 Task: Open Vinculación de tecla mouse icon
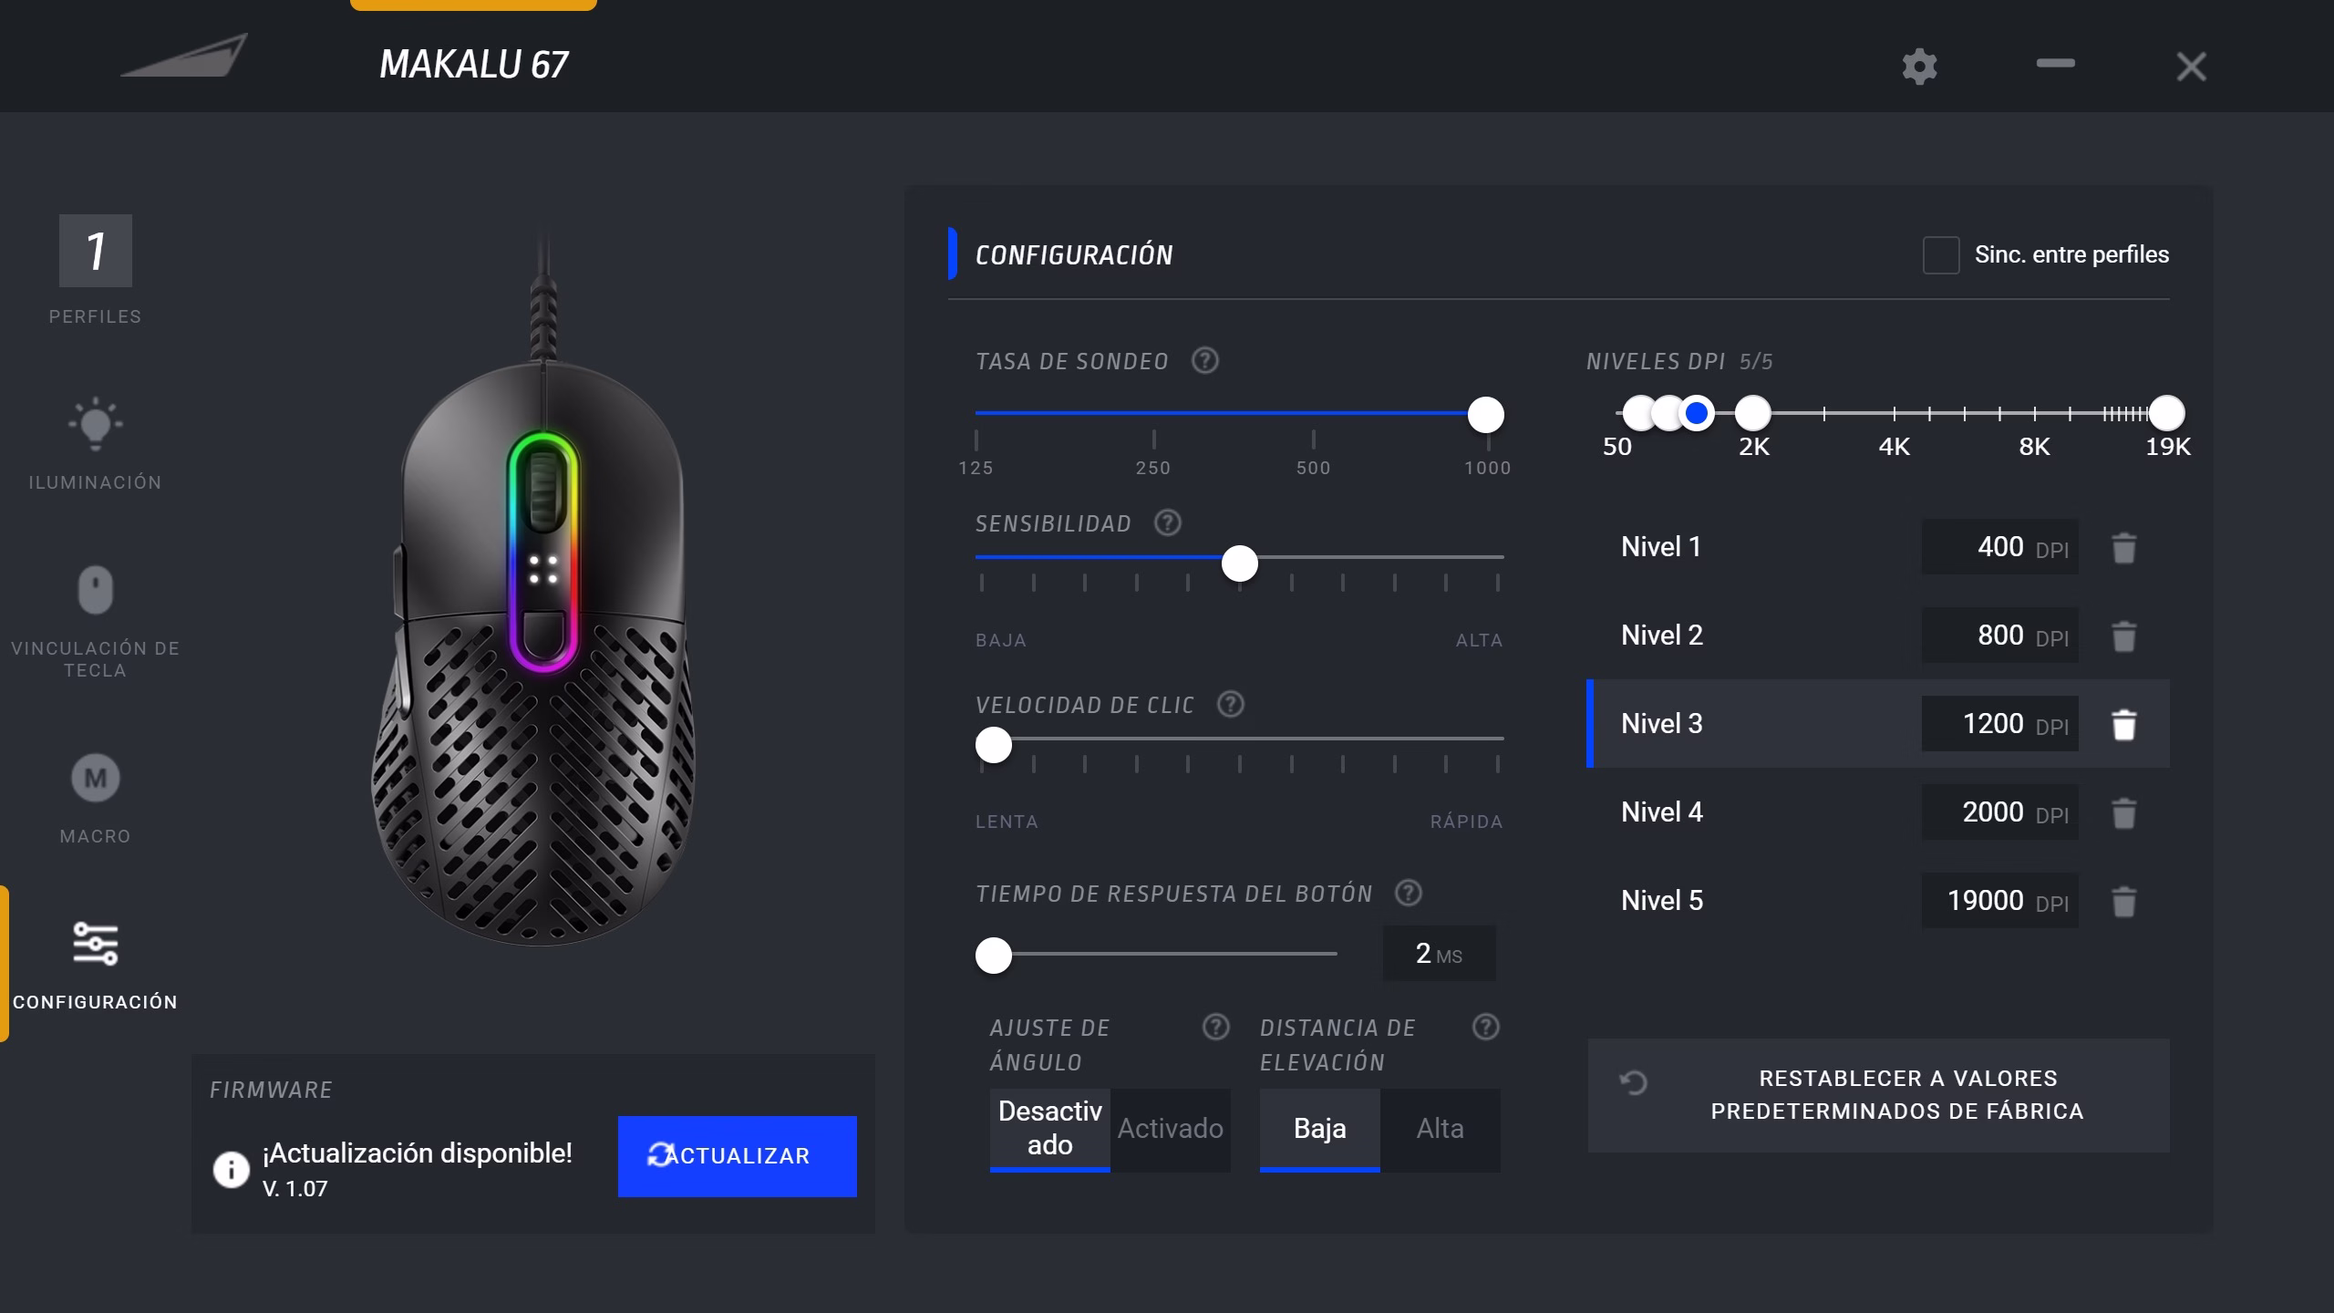pyautogui.click(x=95, y=590)
